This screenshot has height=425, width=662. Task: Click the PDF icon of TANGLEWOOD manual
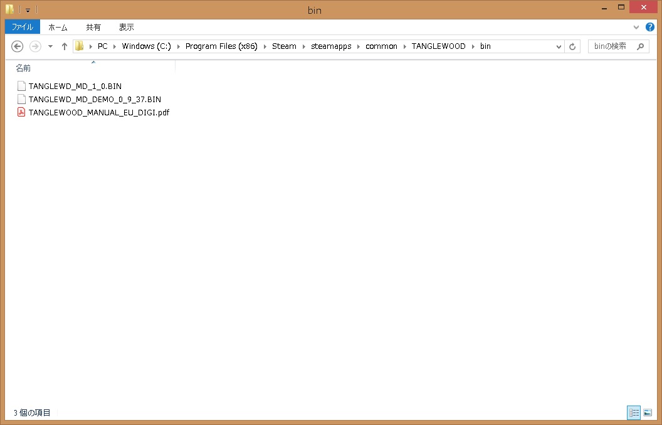21,112
